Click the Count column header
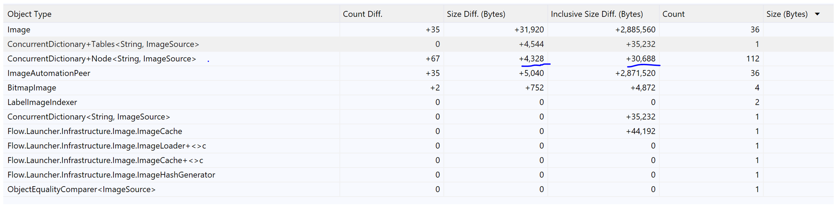 coord(711,14)
